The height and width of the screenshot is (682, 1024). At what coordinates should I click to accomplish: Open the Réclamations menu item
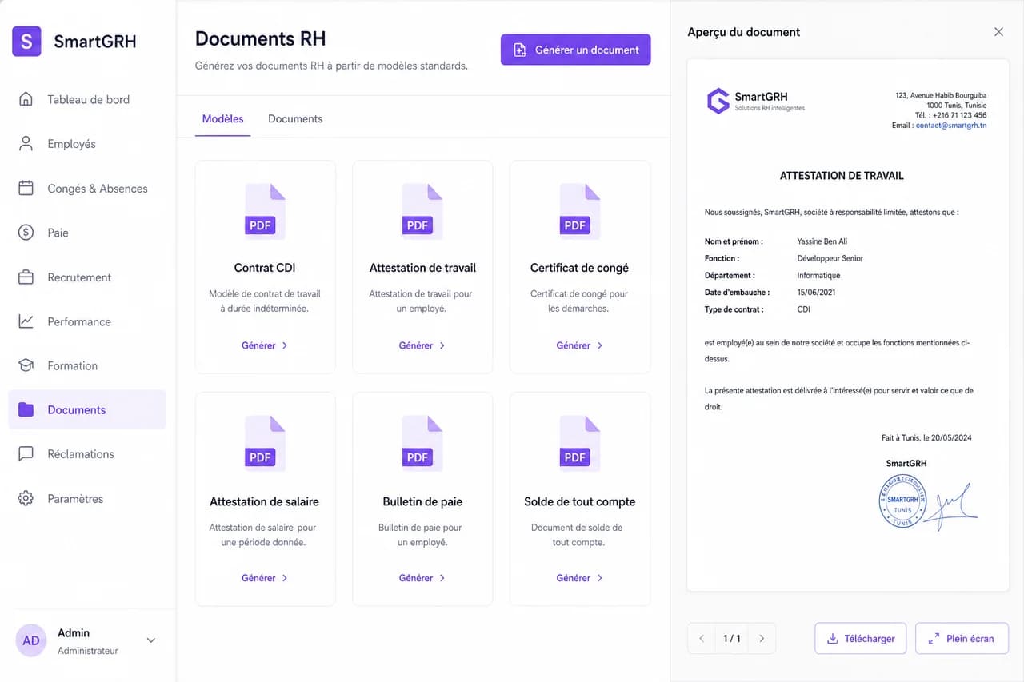click(87, 454)
